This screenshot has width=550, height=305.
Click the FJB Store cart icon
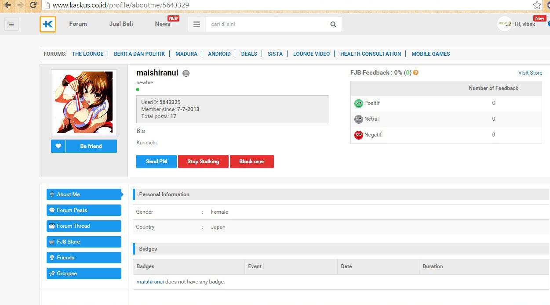pos(52,242)
